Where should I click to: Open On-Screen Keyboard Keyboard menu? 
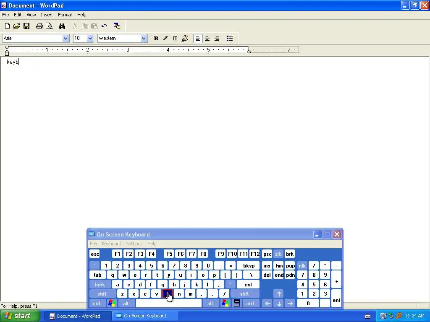click(x=111, y=244)
